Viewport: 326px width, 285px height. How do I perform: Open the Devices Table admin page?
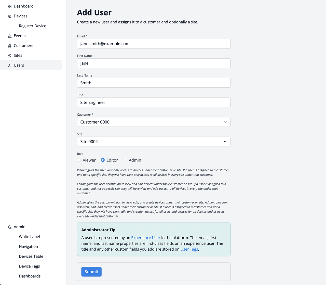pyautogui.click(x=31, y=256)
